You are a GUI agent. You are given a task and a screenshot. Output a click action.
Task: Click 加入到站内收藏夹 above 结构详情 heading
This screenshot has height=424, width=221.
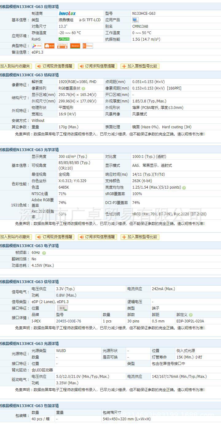click(x=16, y=66)
